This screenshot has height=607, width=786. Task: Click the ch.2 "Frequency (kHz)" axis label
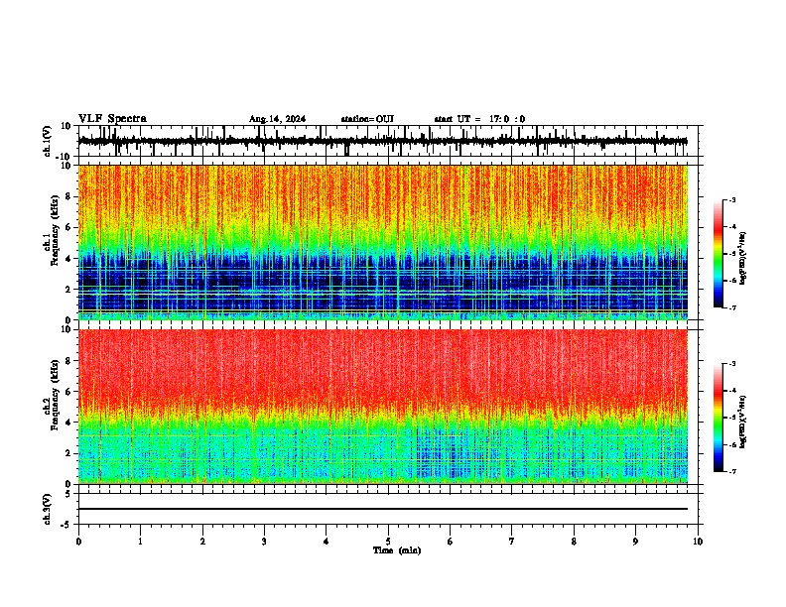55,394
